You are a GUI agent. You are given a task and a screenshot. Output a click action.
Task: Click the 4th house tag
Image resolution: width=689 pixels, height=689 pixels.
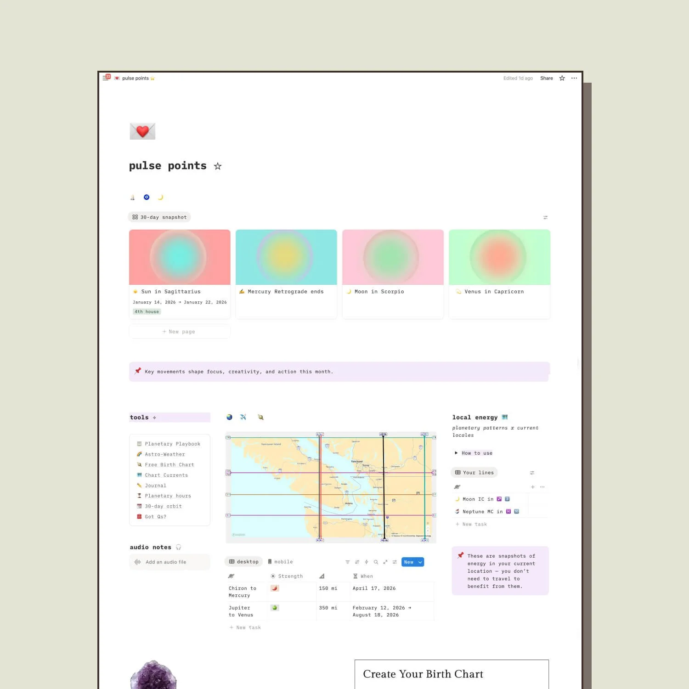pos(147,311)
